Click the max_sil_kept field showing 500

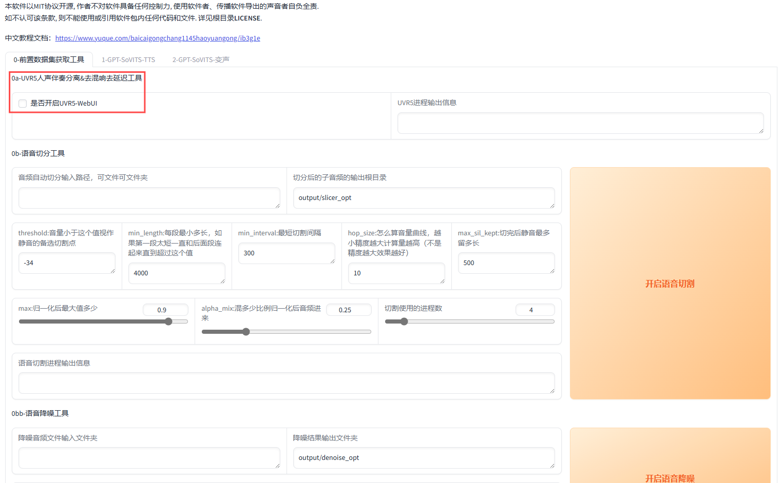pos(506,263)
